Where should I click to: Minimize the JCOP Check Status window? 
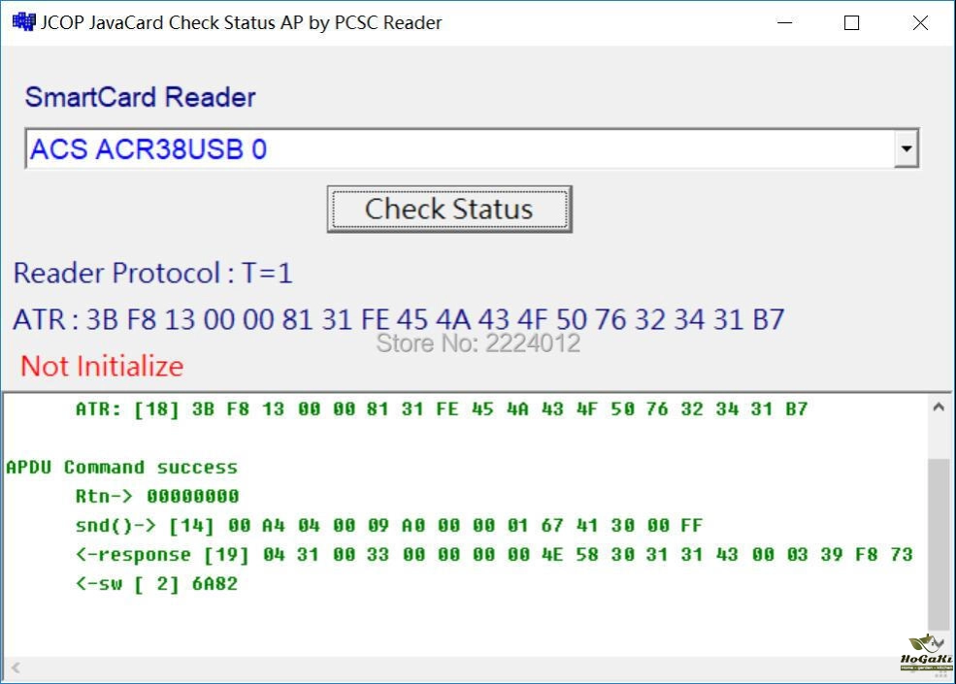(784, 23)
